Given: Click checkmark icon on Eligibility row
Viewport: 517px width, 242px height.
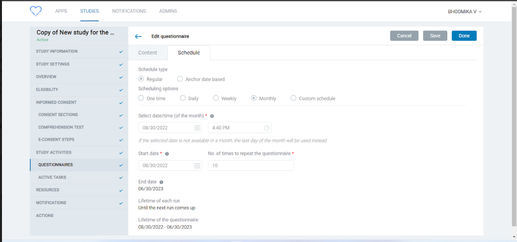Looking at the screenshot, I should point(121,90).
